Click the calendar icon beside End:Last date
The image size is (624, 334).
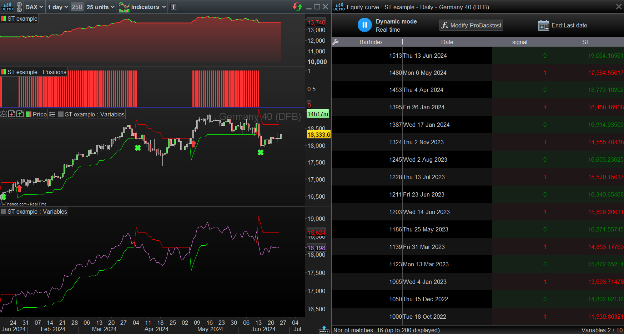coord(543,25)
